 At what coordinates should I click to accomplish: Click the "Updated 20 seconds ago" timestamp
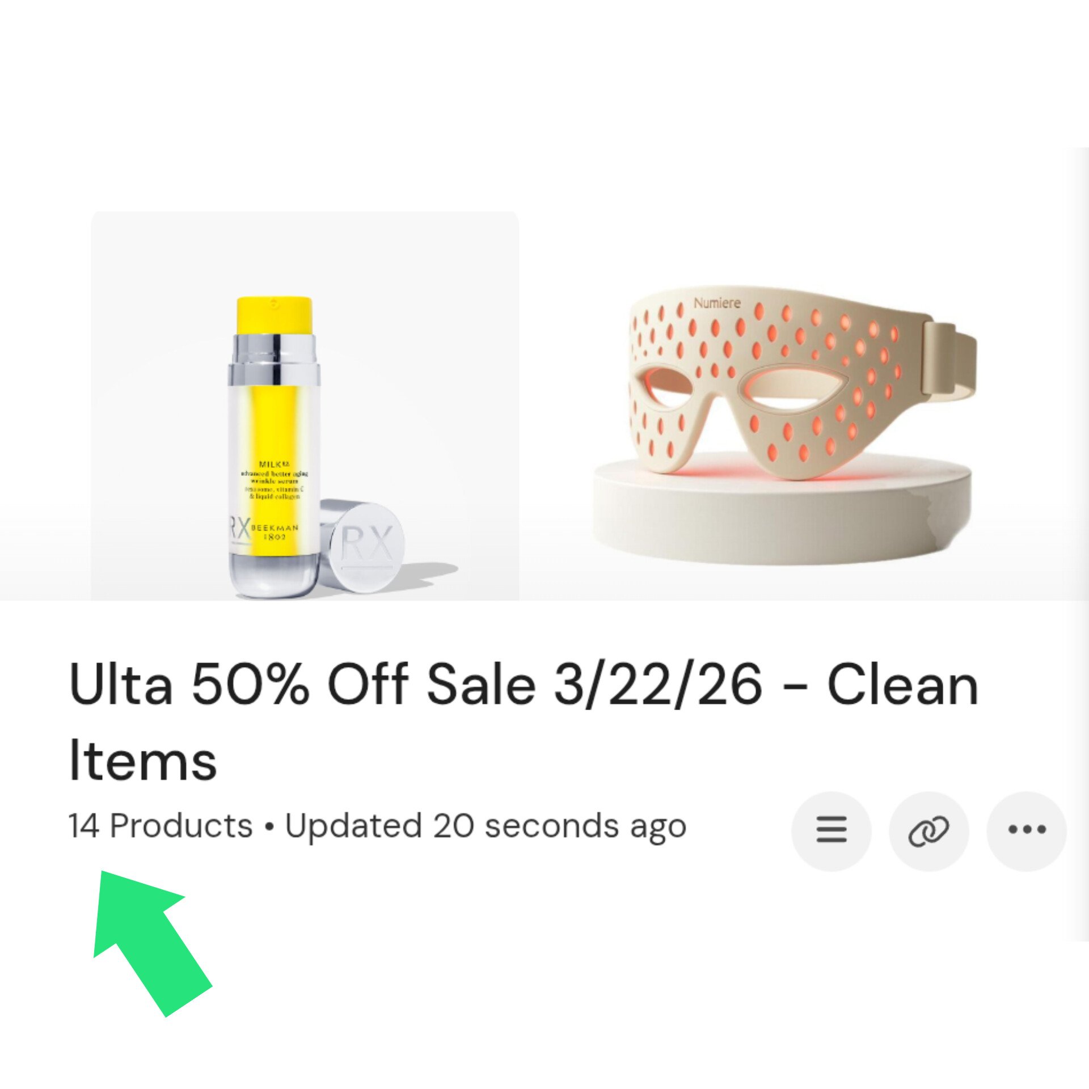point(486,826)
